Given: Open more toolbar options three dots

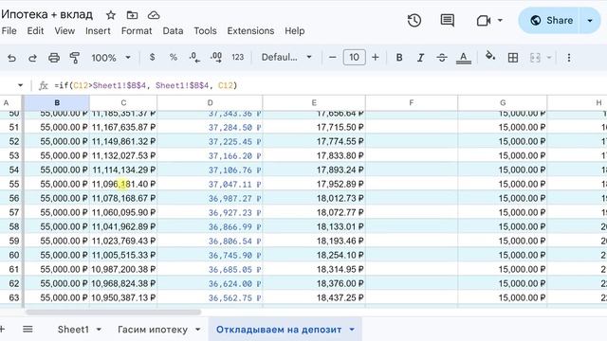Looking at the screenshot, I should coord(569,58).
